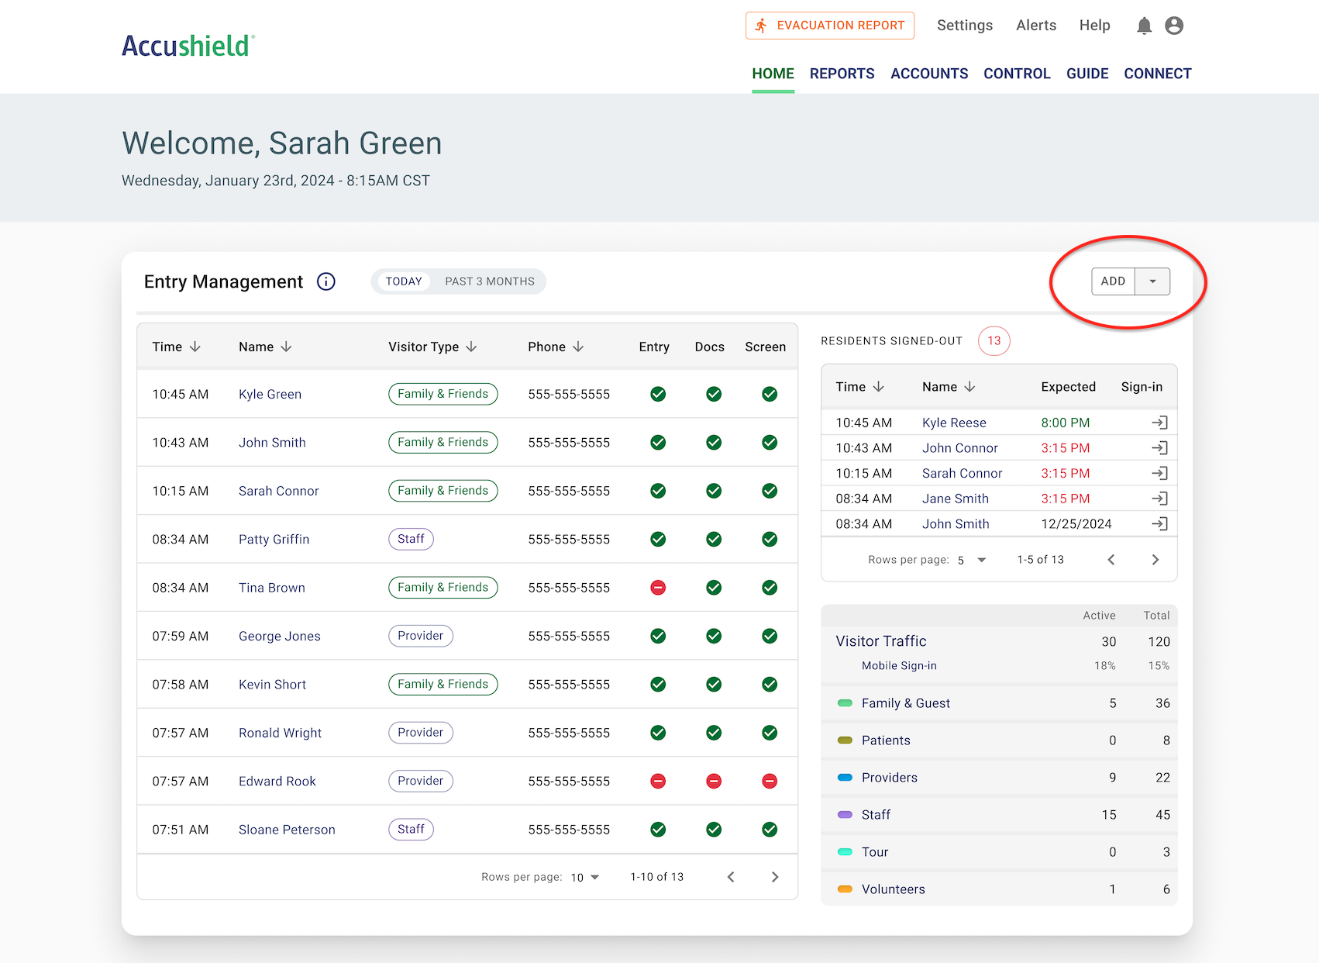1319x963 pixels.
Task: Click the circled ADD button
Action: [1114, 281]
